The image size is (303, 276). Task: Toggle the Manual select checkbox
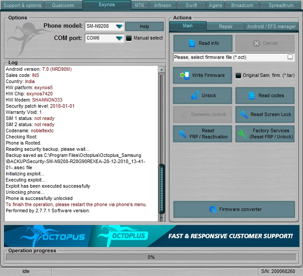coord(129,38)
